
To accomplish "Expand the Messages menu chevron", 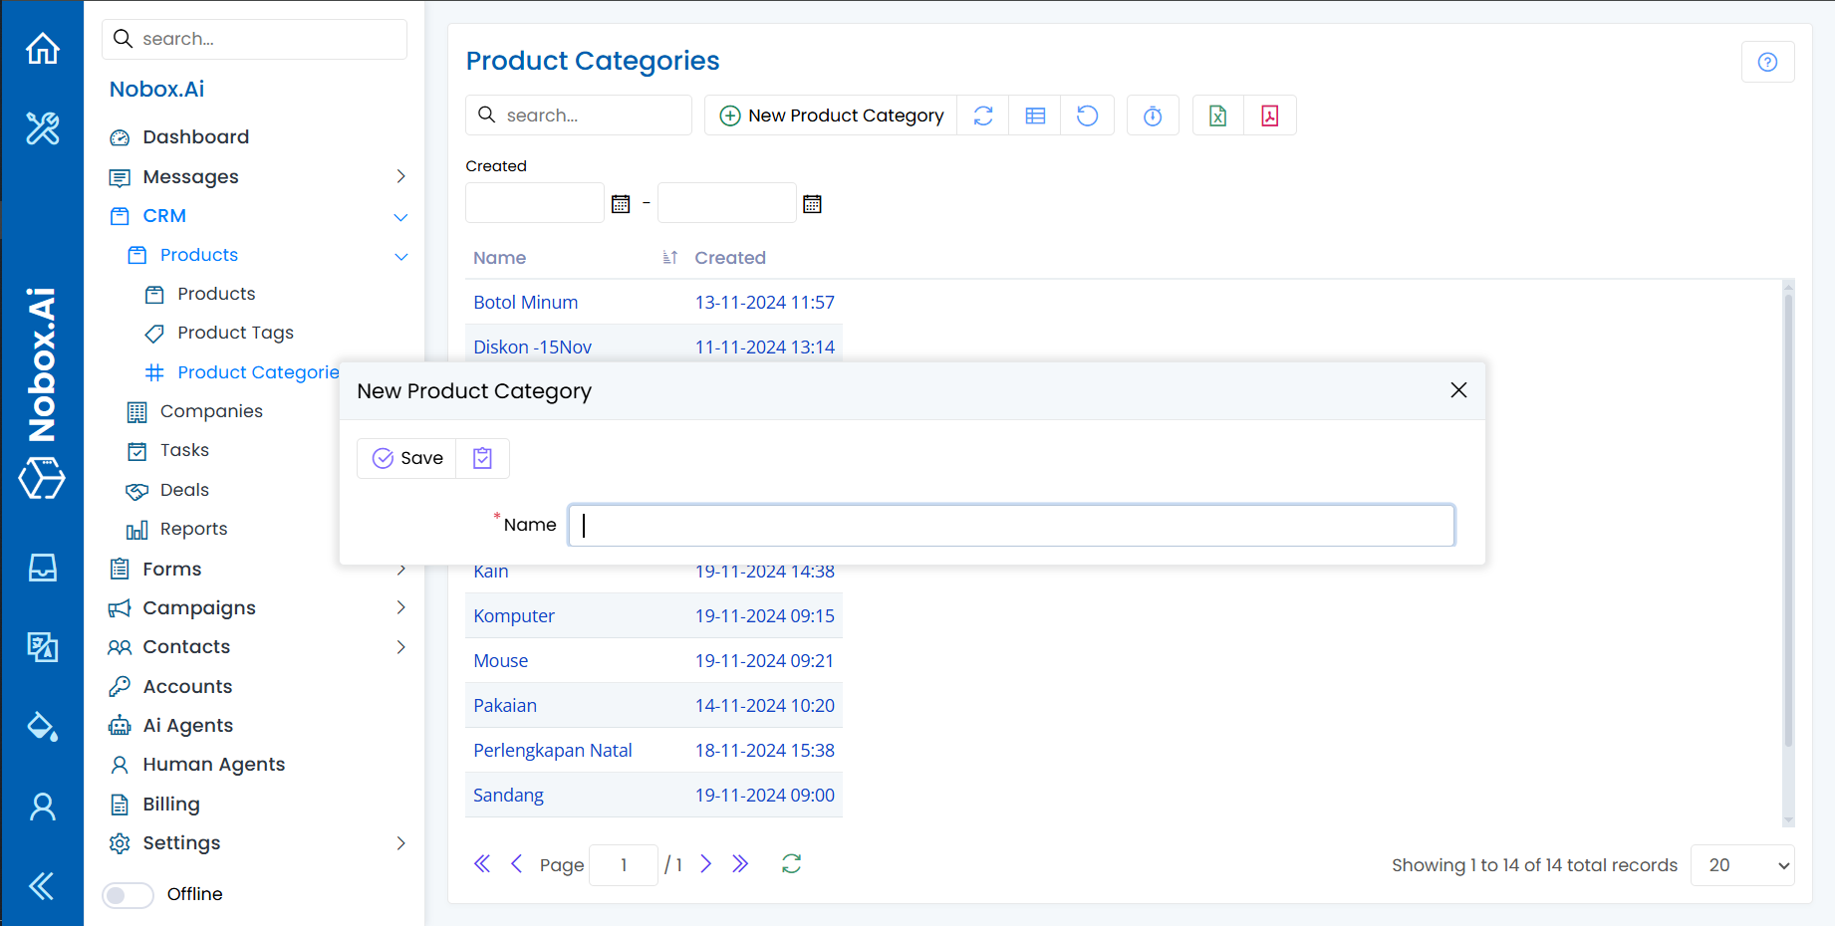I will pos(400,176).
